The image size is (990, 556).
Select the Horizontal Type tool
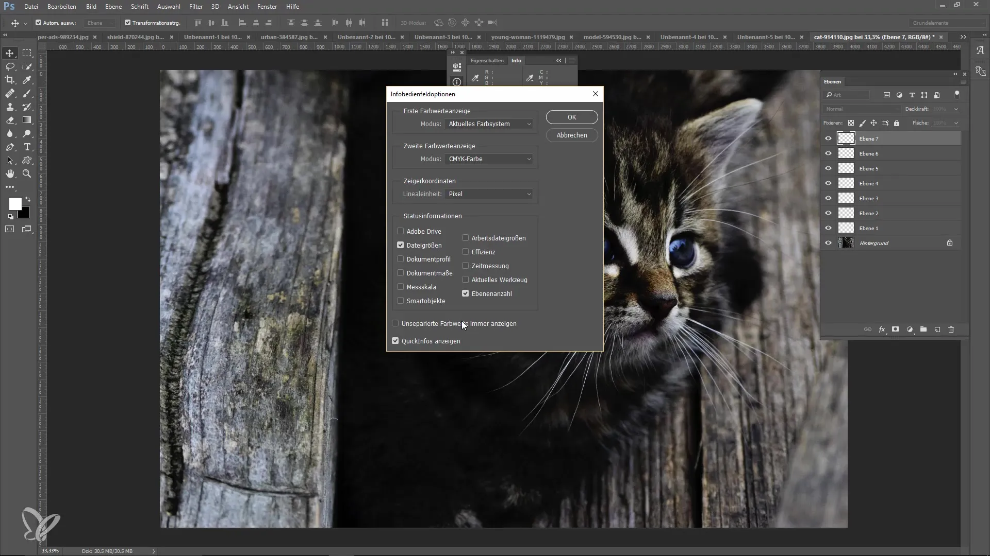click(x=27, y=147)
